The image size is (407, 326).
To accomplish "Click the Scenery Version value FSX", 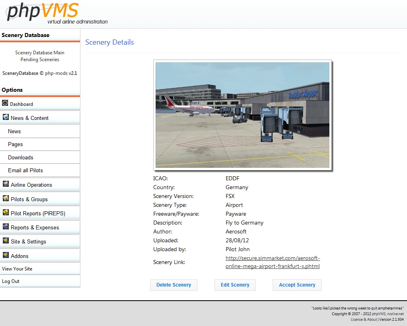I will [x=230, y=196].
